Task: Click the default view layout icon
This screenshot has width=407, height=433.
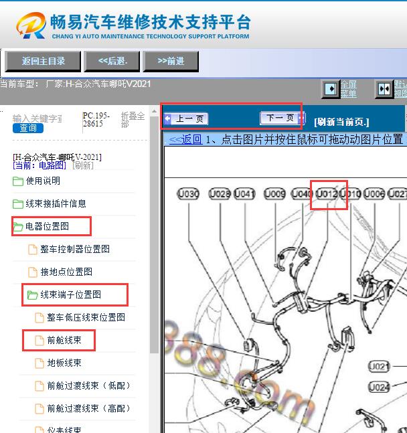Action: click(384, 89)
